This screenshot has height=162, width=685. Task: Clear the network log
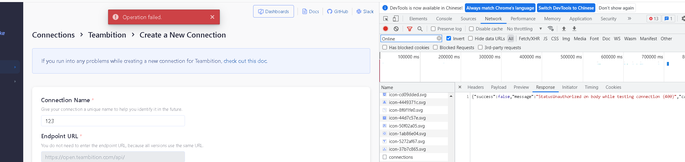pyautogui.click(x=396, y=29)
